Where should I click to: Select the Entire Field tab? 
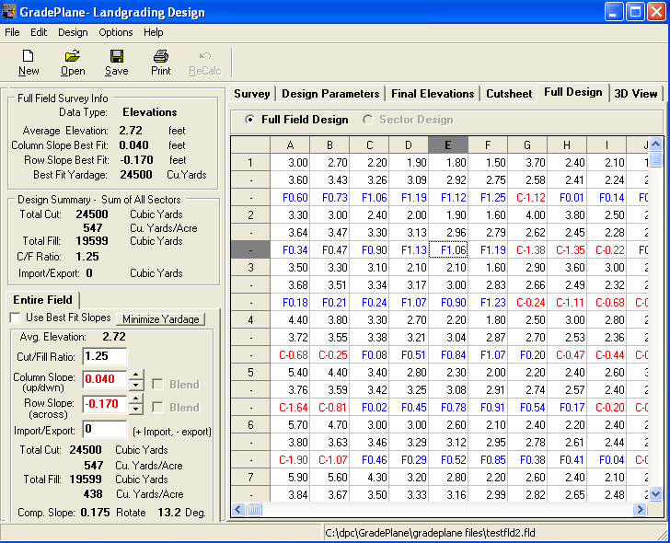(43, 300)
